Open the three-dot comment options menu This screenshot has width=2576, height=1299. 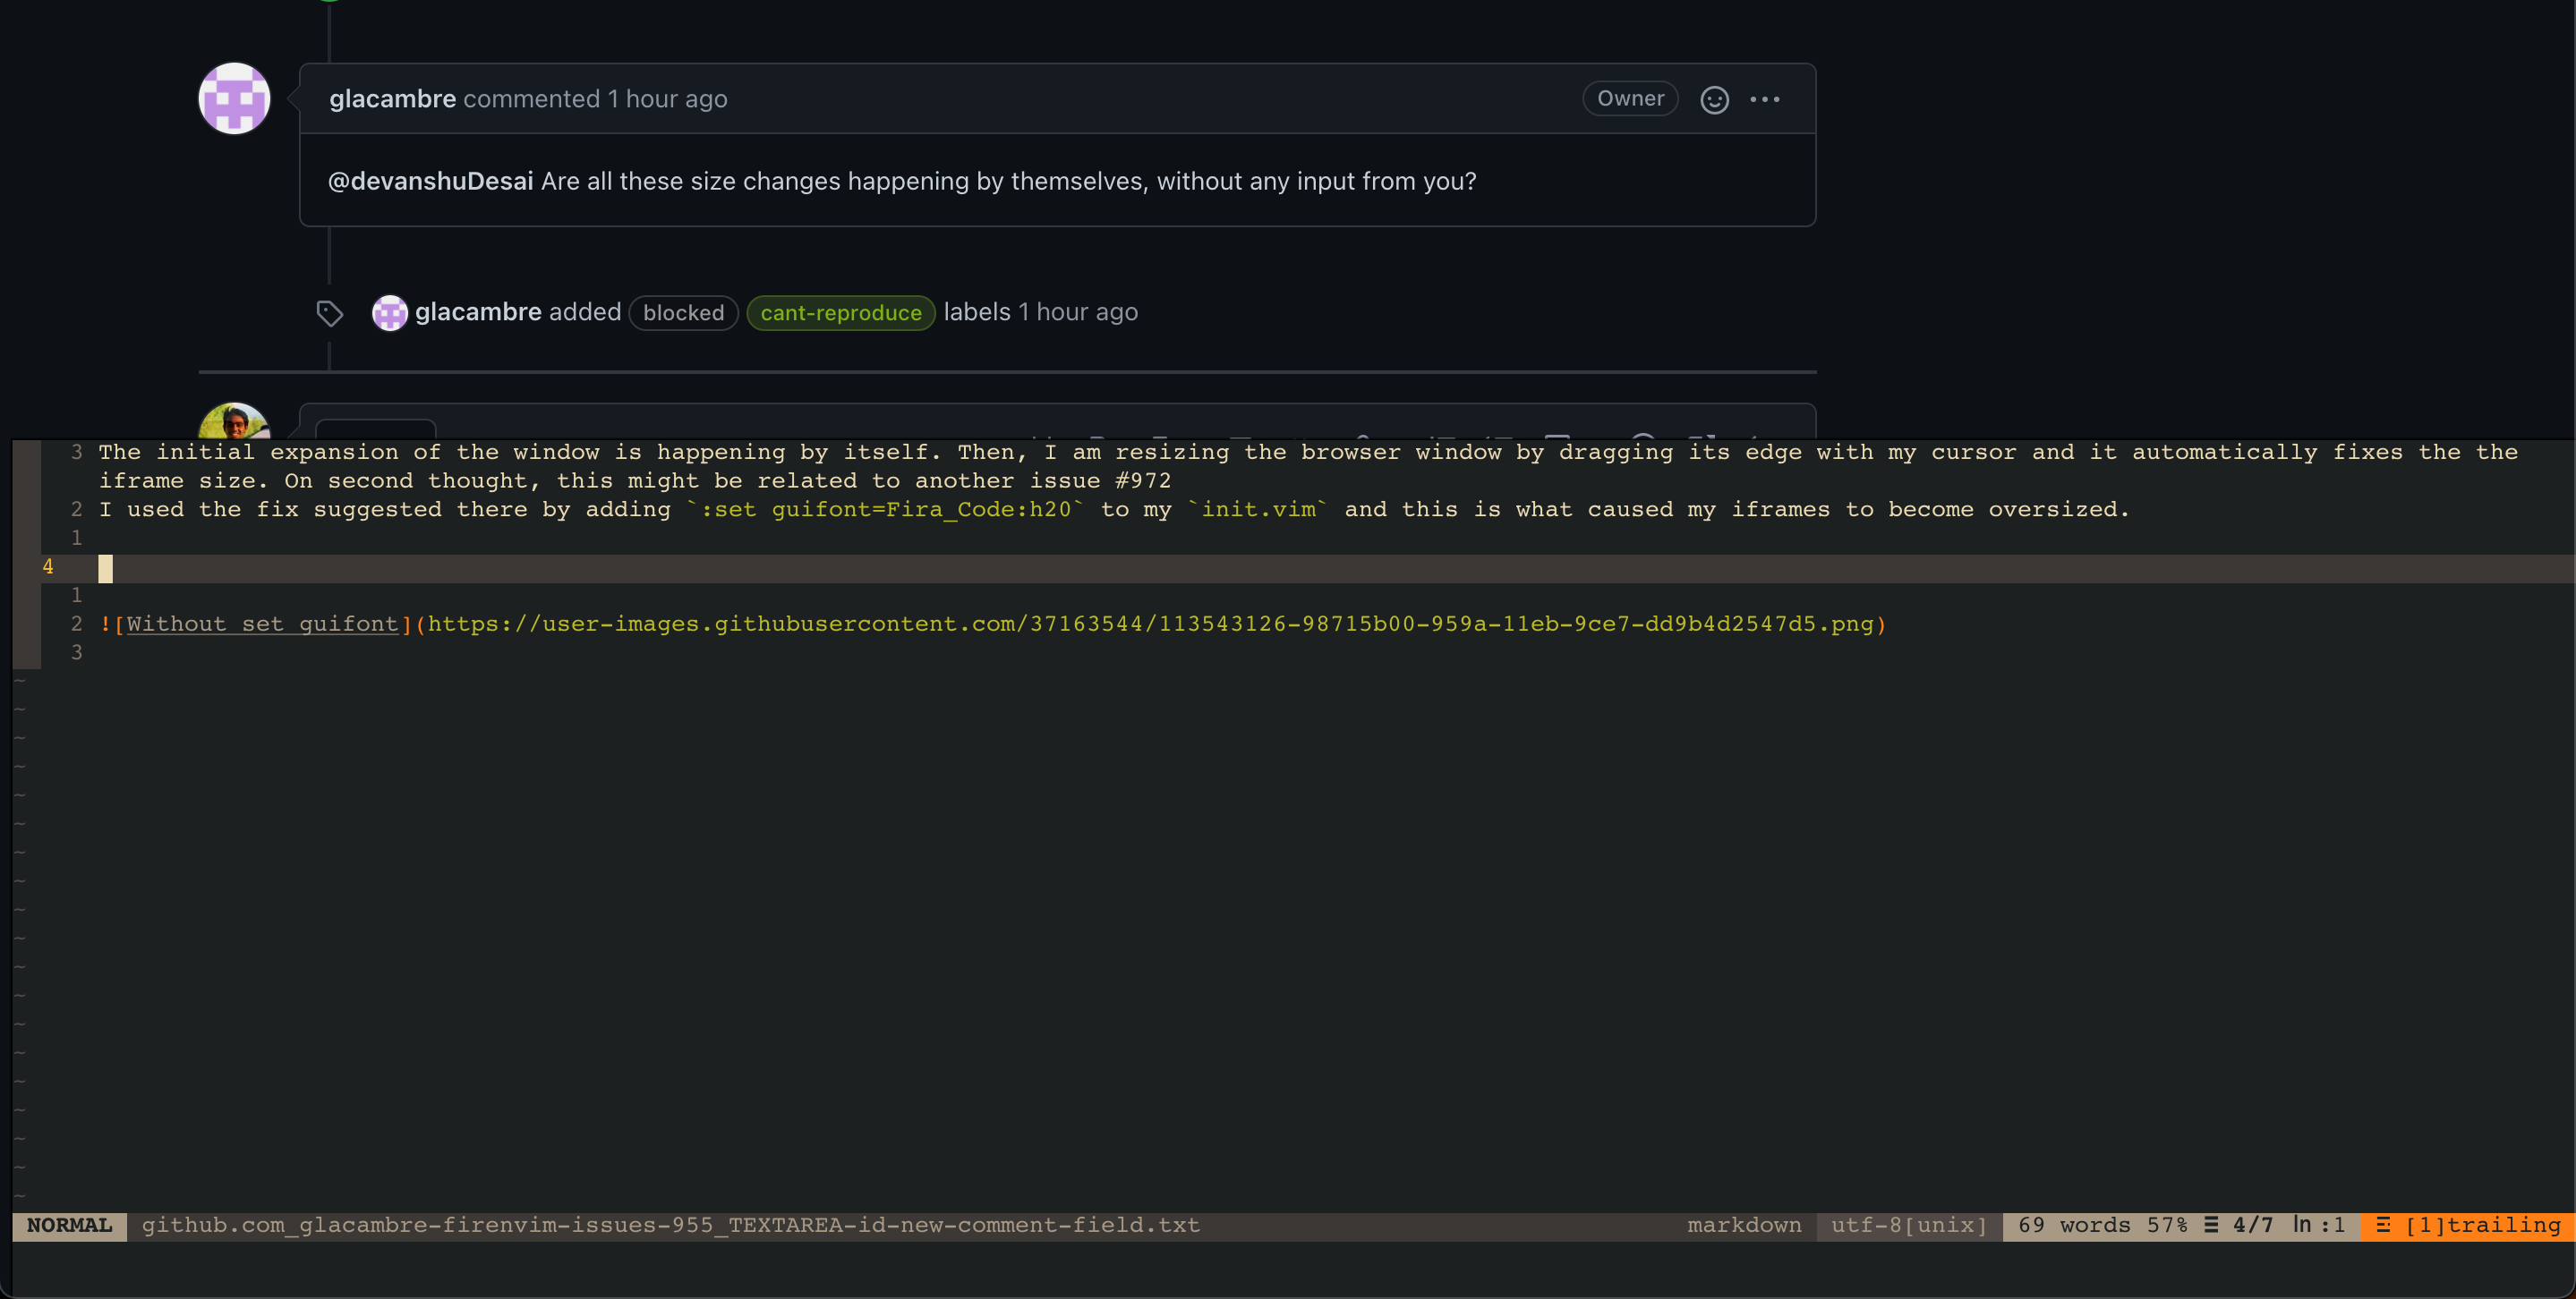tap(1764, 100)
